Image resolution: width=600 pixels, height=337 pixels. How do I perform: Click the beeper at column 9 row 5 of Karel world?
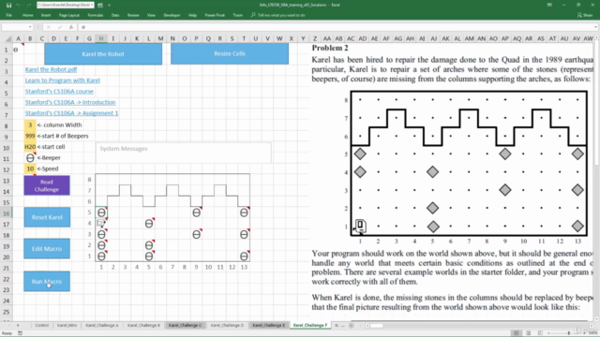click(x=196, y=212)
